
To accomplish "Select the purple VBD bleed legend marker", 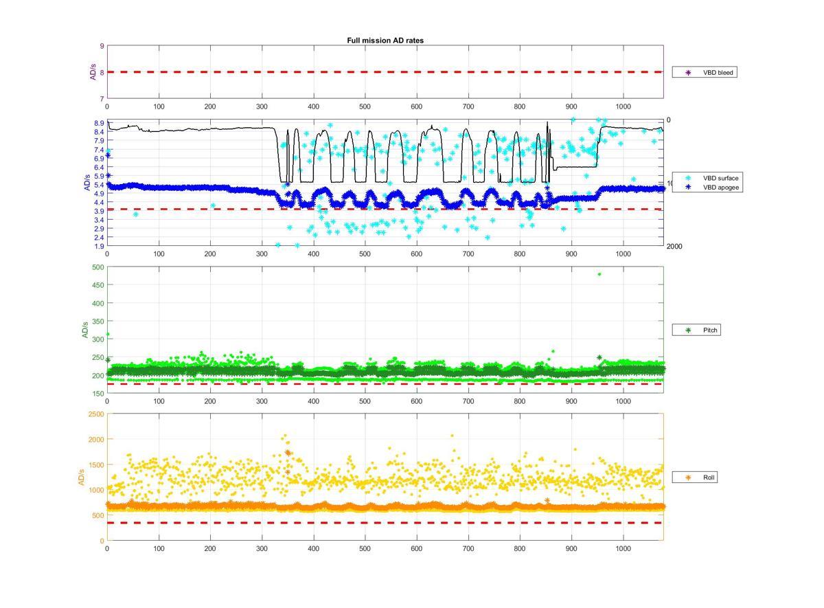I will tap(687, 72).
